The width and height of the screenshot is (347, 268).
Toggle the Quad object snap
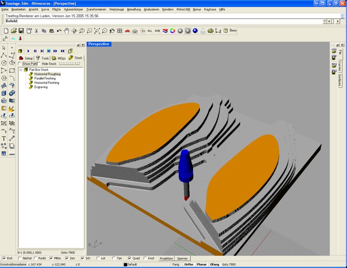(x=129, y=258)
